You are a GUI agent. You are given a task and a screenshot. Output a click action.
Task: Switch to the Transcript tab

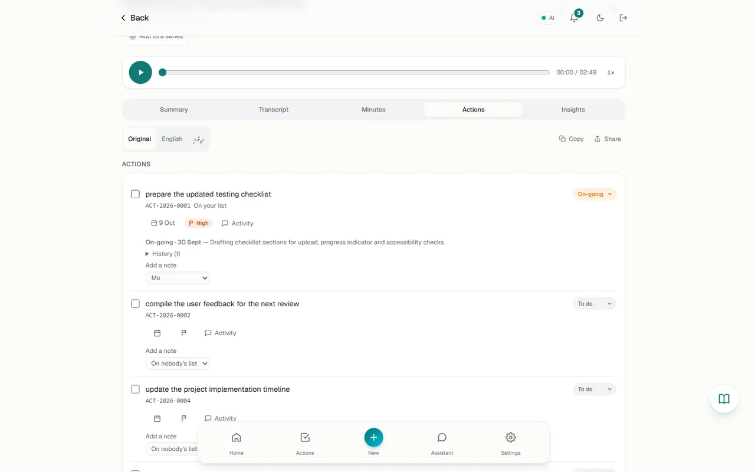[274, 110]
